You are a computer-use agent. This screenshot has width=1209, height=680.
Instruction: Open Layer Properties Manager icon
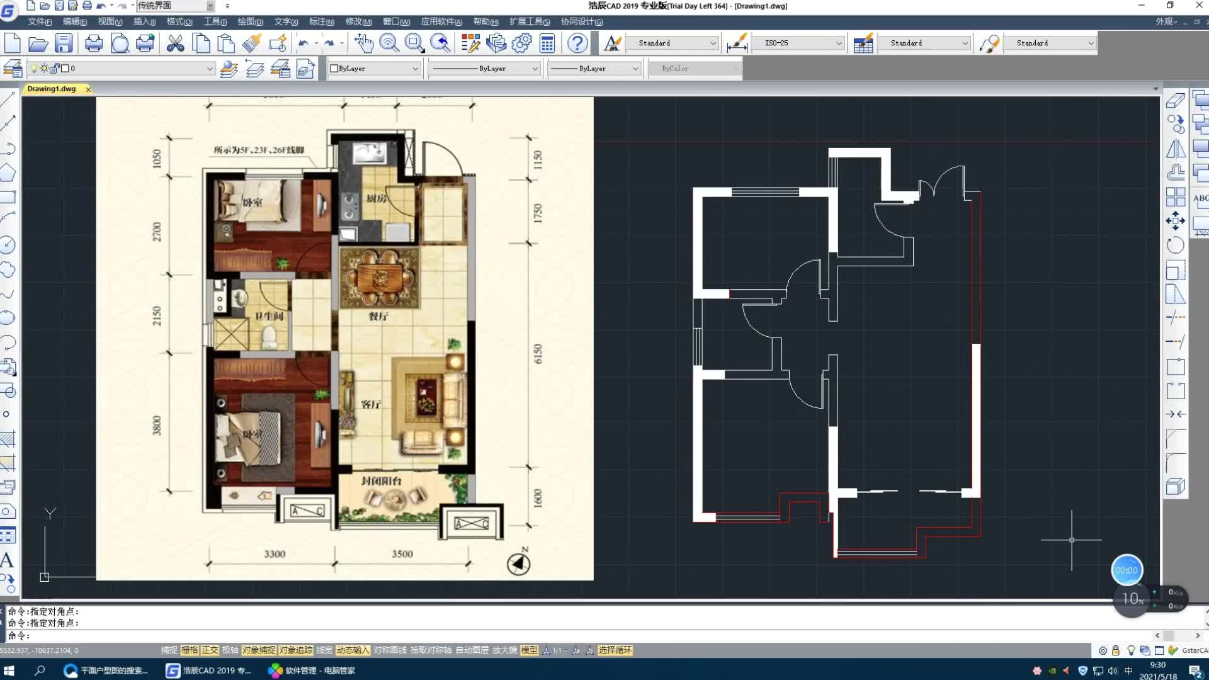click(x=13, y=68)
